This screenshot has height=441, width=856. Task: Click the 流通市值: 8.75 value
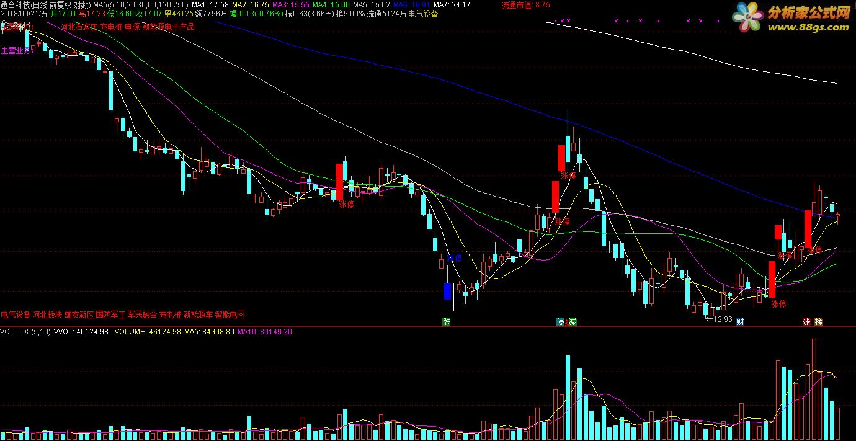click(526, 5)
